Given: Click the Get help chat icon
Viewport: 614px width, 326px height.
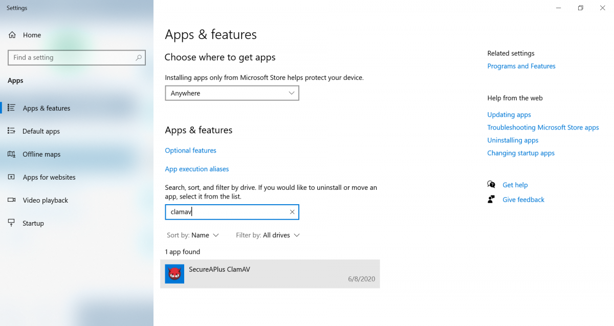Looking at the screenshot, I should (x=492, y=185).
